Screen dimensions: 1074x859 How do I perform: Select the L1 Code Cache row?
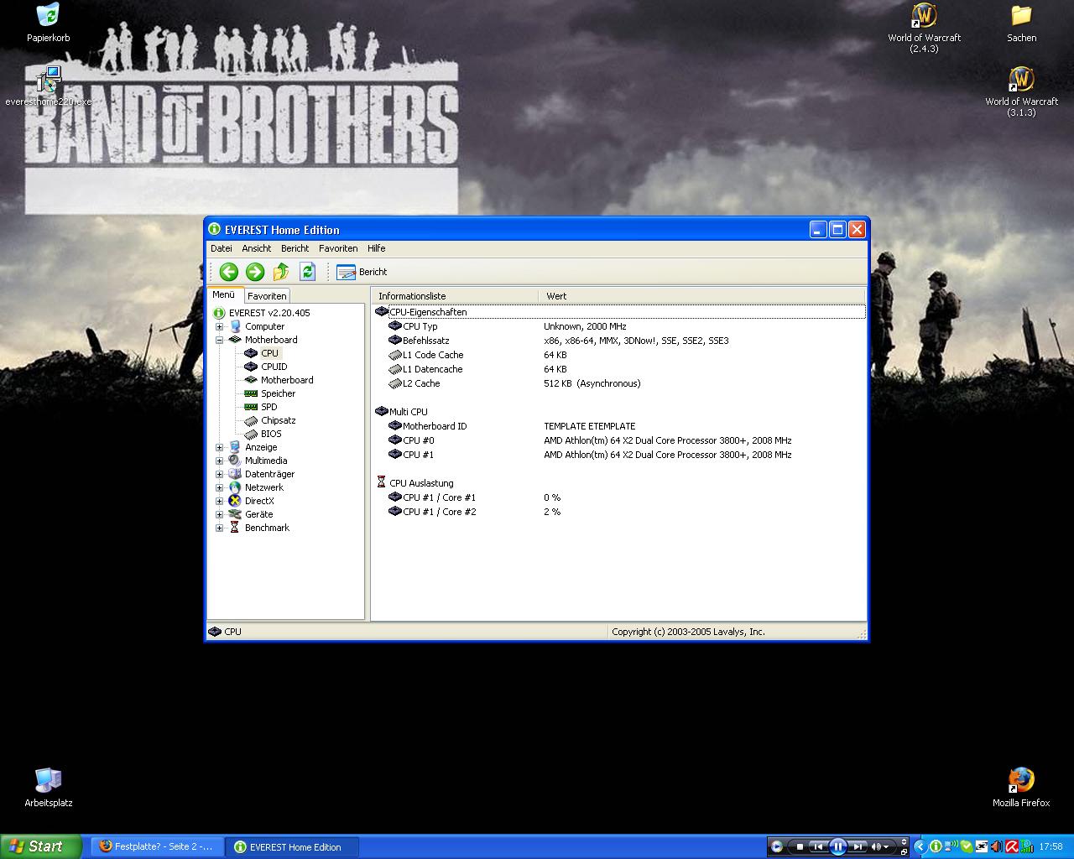[619, 355]
